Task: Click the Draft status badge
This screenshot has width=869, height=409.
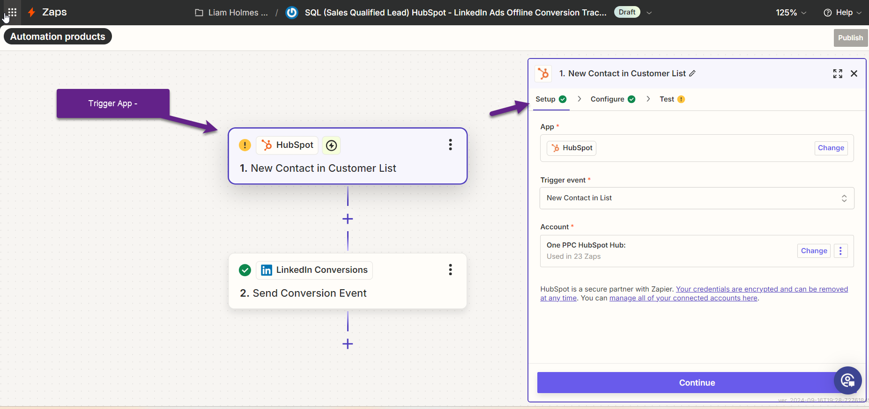Action: pos(627,12)
